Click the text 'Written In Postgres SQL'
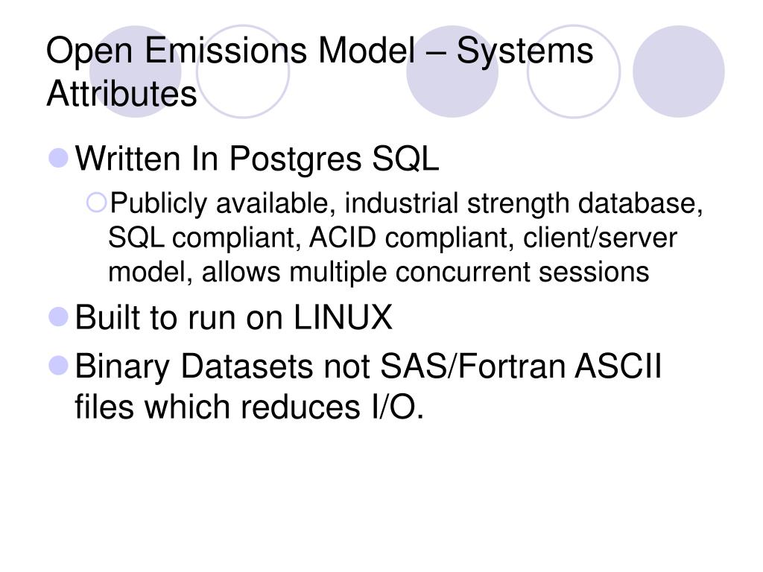Screen dimensions: 763x572 click(x=257, y=159)
